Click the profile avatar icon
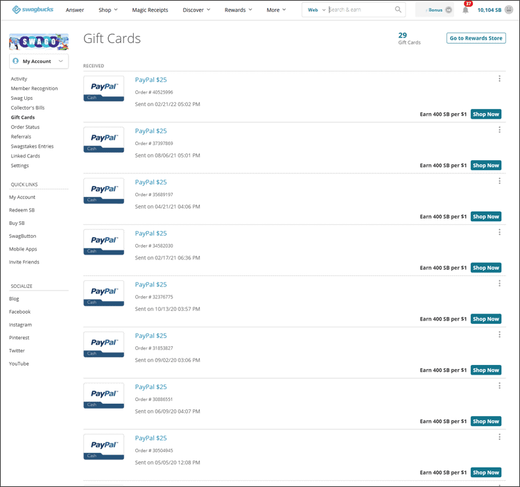520x487 pixels. pos(509,10)
